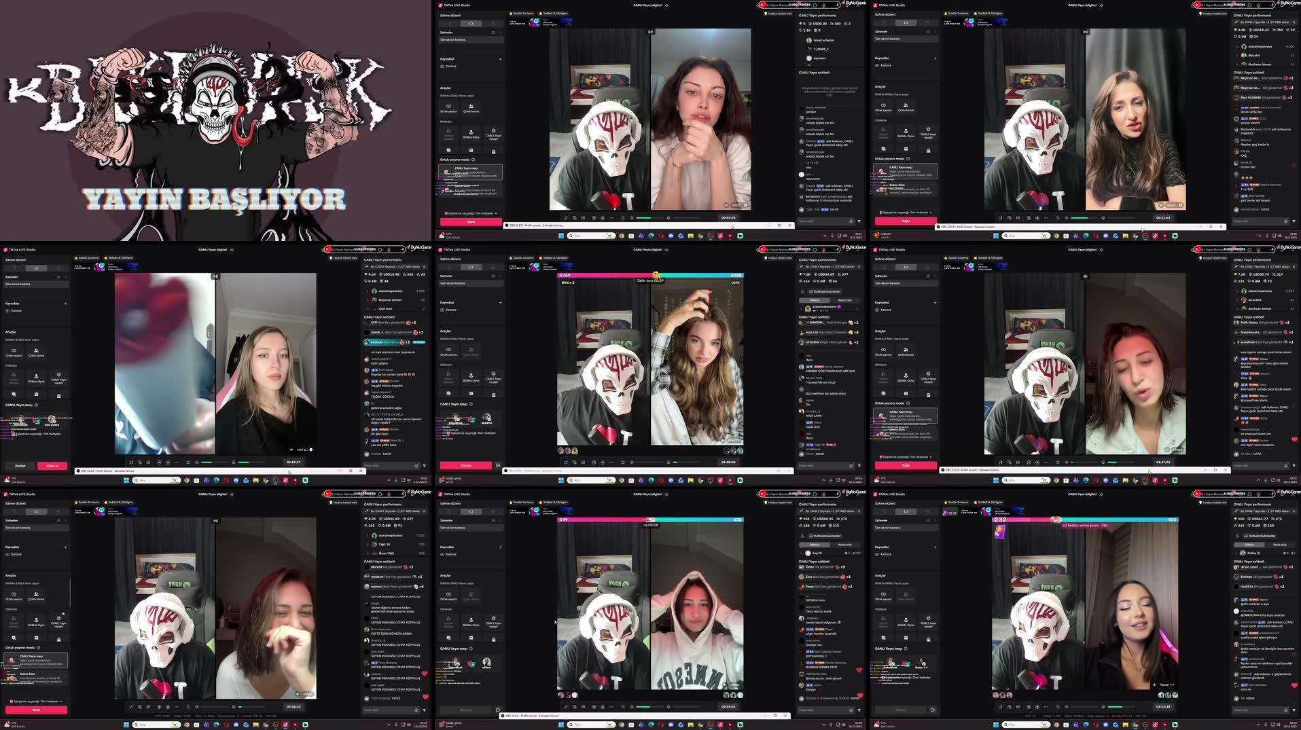Switch to the Sohbet & Günlüğüne tab
This screenshot has height=730, width=1301.
click(x=555, y=13)
